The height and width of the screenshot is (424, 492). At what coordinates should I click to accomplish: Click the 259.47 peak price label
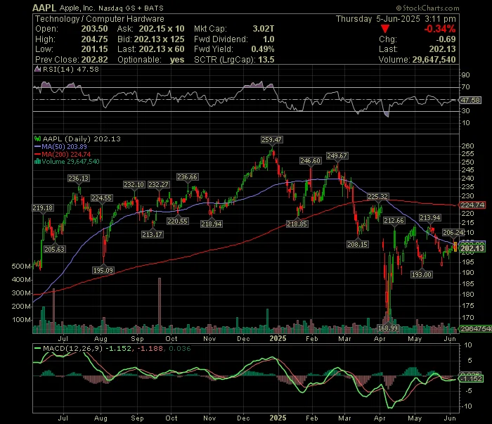pyautogui.click(x=271, y=139)
